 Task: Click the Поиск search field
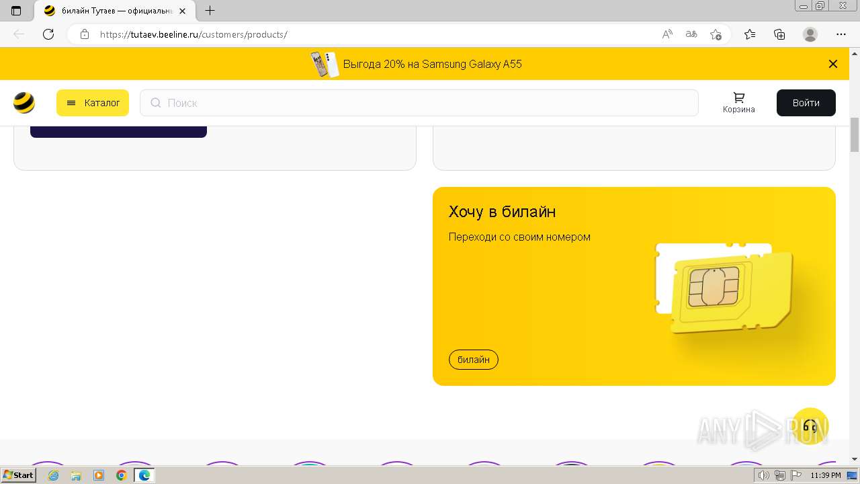[x=419, y=103]
